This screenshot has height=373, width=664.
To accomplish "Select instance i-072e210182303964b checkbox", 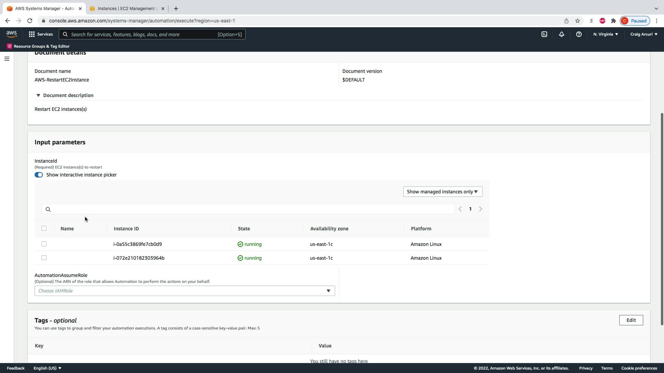I will [44, 258].
